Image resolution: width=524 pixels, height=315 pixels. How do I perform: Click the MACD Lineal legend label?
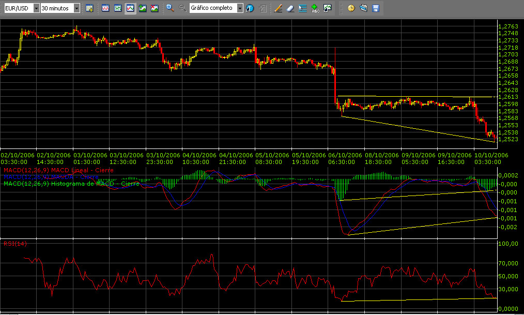point(58,170)
